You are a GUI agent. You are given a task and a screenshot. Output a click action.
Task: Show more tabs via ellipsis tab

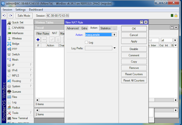[115, 28]
